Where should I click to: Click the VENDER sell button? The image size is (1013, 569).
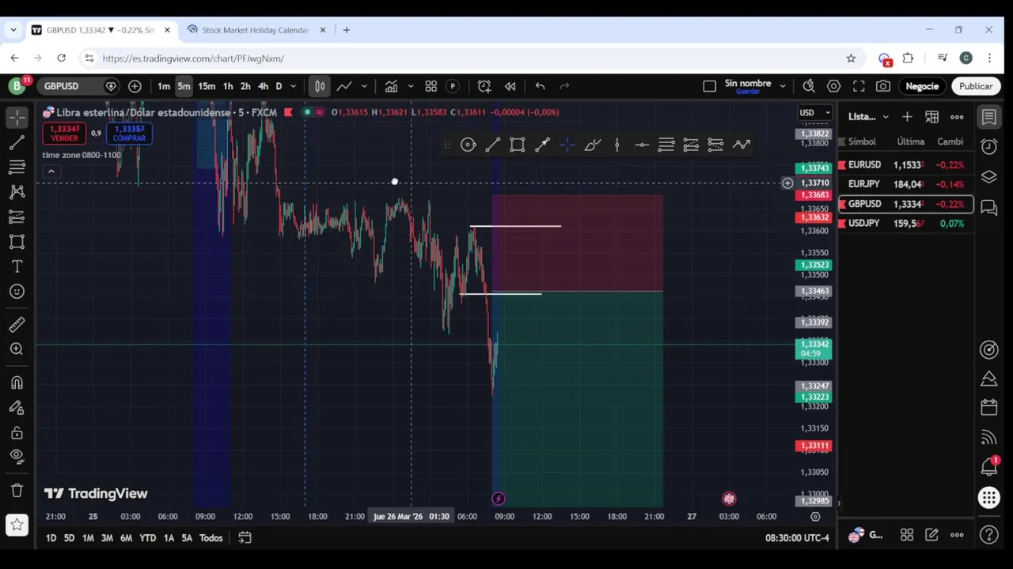[64, 134]
